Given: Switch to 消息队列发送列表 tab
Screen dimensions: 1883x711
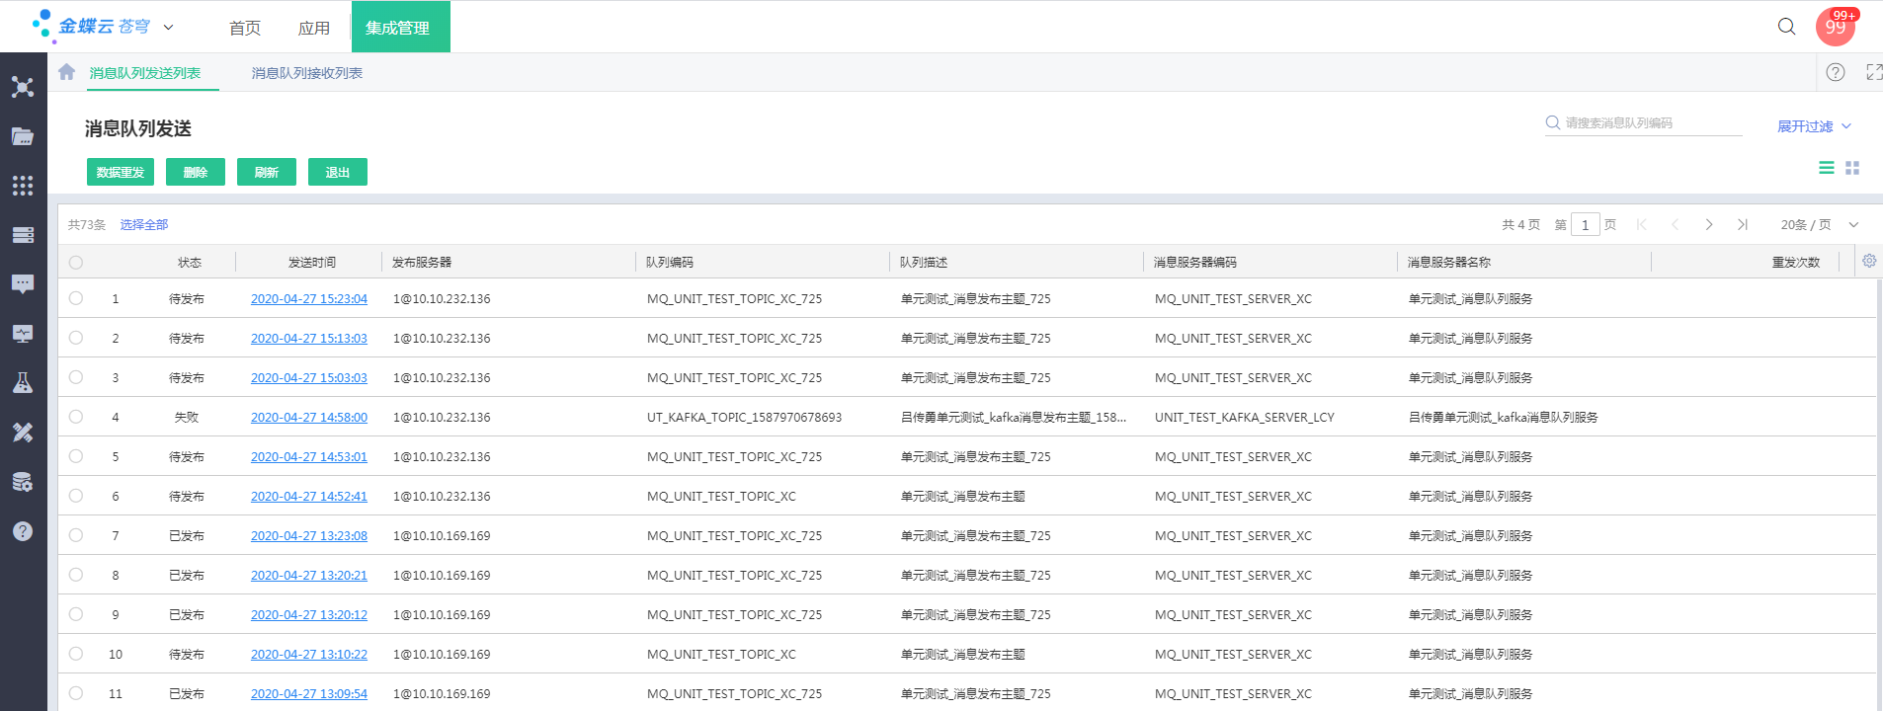Looking at the screenshot, I should click(x=145, y=73).
